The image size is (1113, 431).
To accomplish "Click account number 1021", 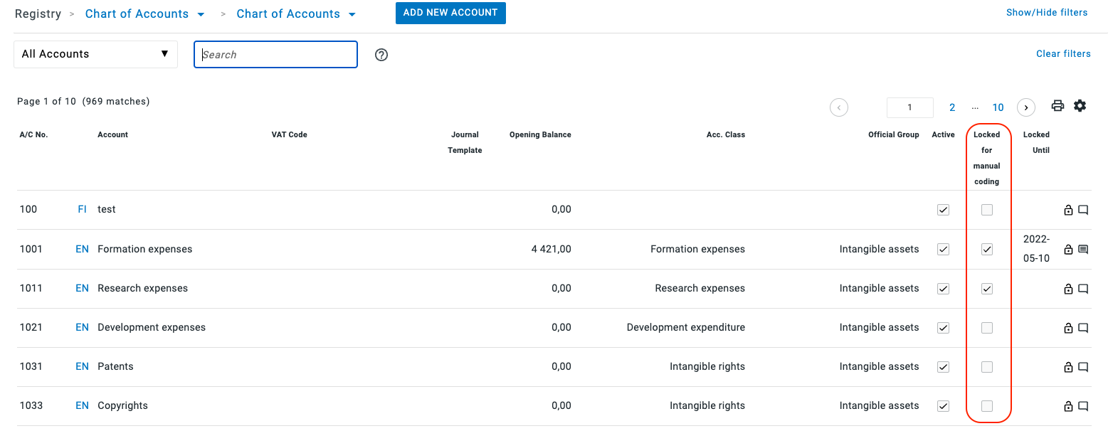I will click(31, 327).
